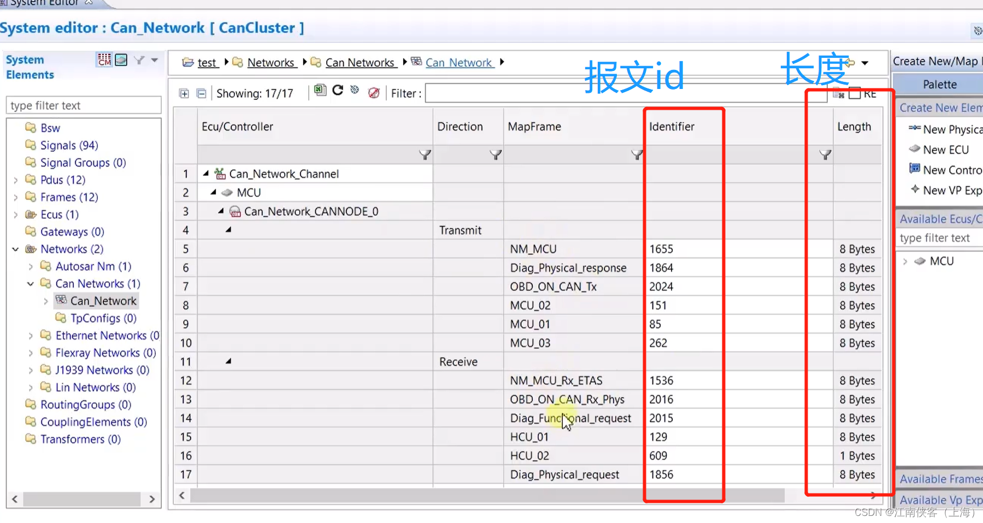Select the Bsw folder in tree
The height and width of the screenshot is (523, 983).
click(x=50, y=128)
